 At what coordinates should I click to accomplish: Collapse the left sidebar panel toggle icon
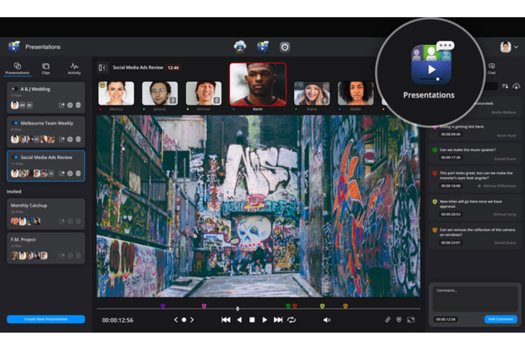(x=103, y=67)
